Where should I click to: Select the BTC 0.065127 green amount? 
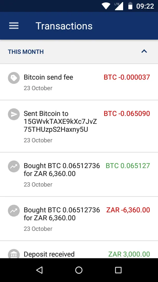(x=128, y=166)
